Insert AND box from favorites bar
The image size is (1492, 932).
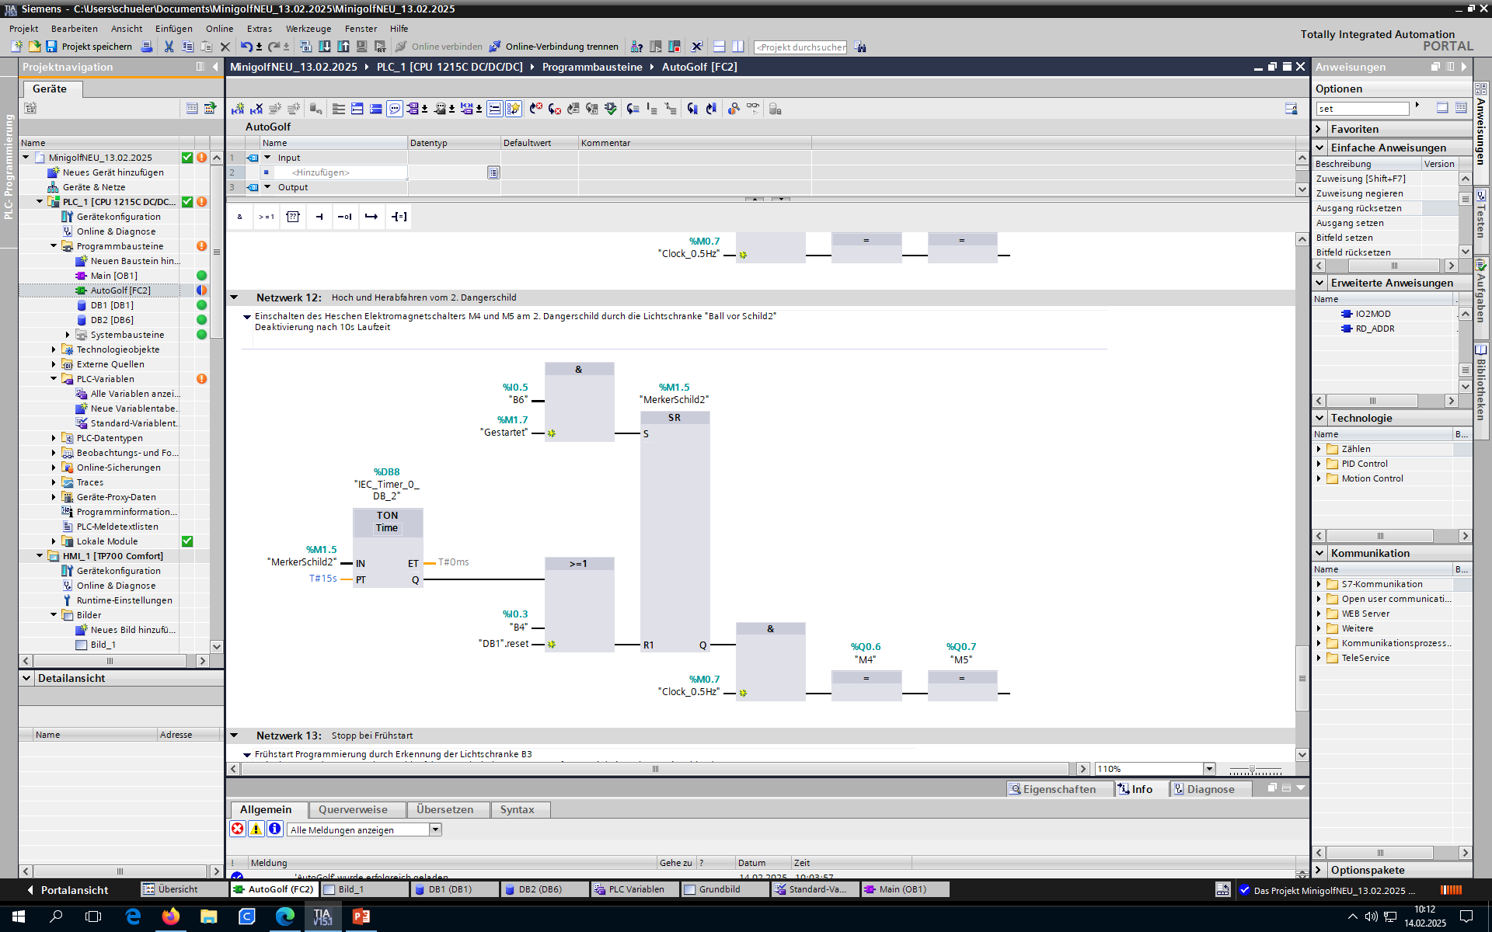coord(239,217)
